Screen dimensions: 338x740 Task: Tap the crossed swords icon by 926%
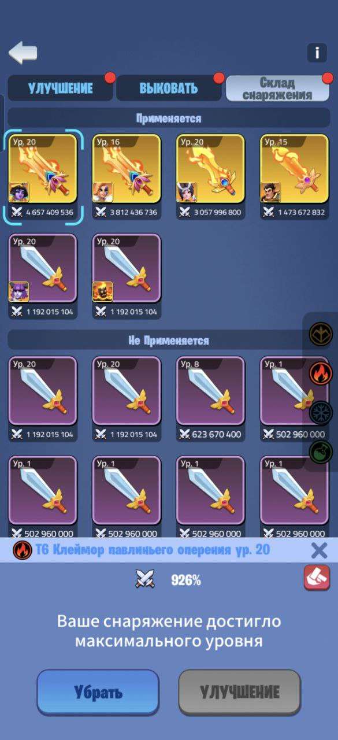coord(145,579)
